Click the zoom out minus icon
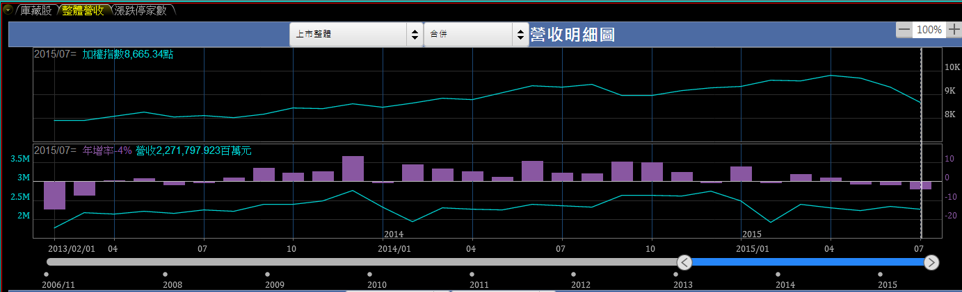This screenshot has width=962, height=292. 904,30
